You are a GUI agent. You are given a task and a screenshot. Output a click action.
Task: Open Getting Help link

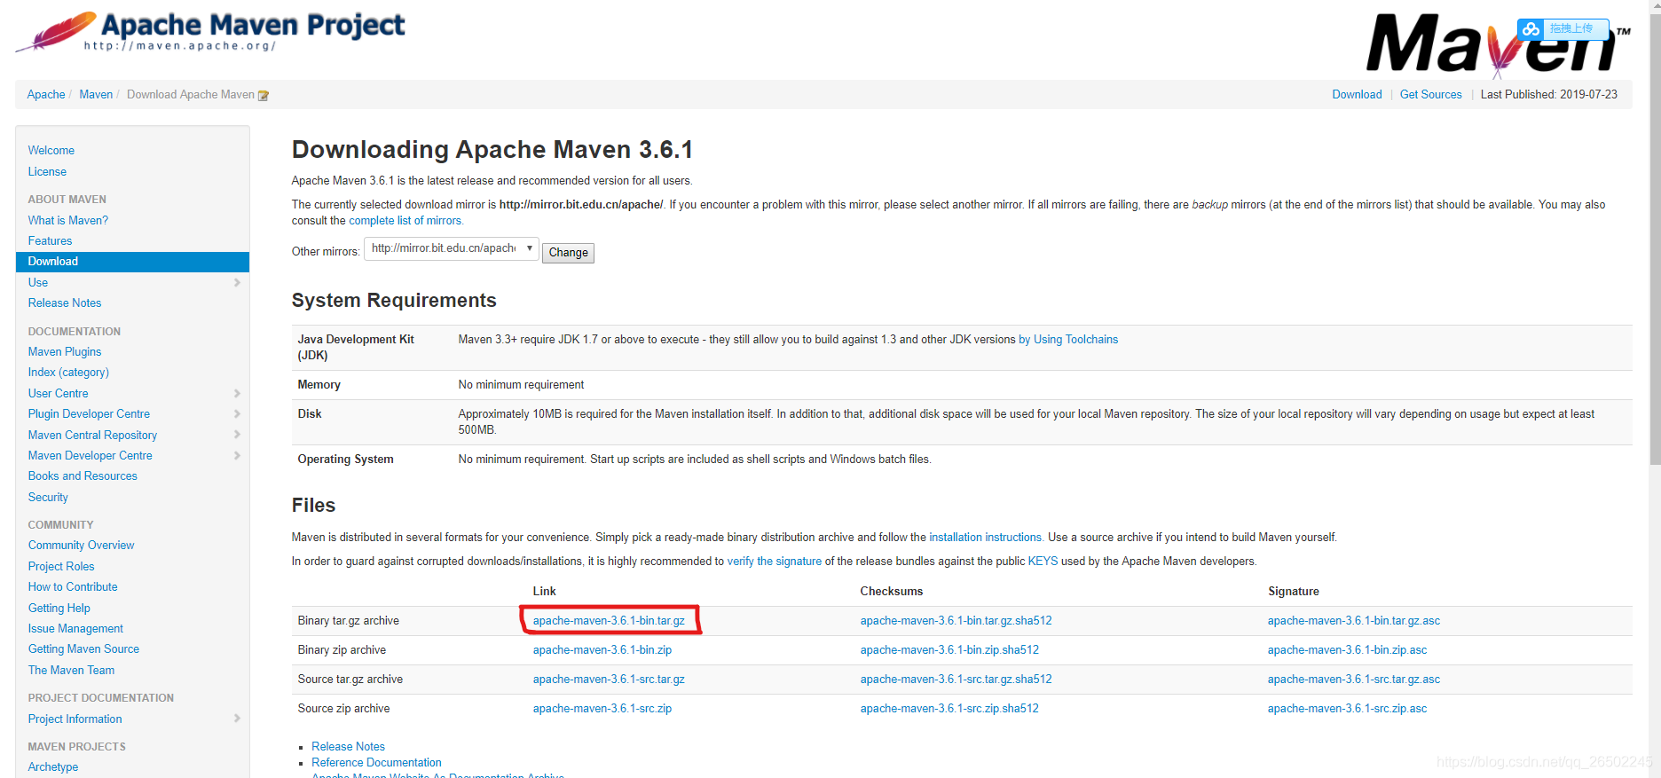pos(59,609)
